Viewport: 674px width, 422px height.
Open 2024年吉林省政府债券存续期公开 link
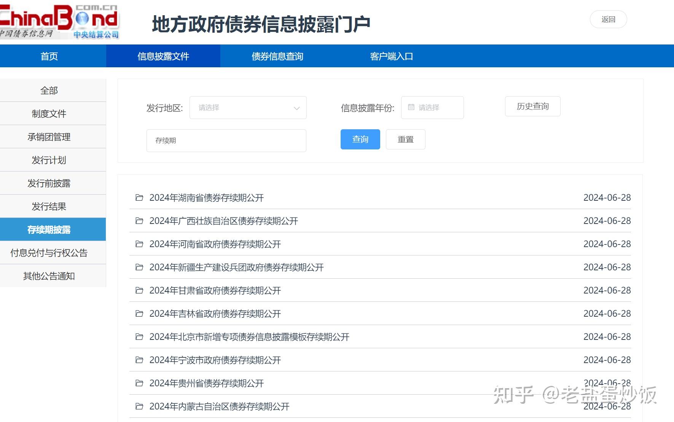215,314
